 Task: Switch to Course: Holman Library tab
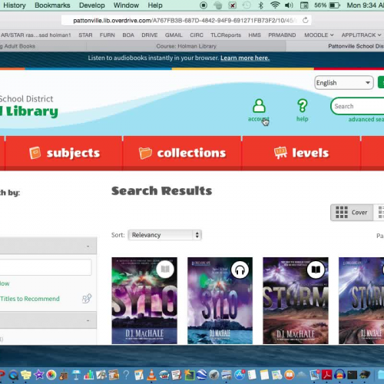point(186,46)
